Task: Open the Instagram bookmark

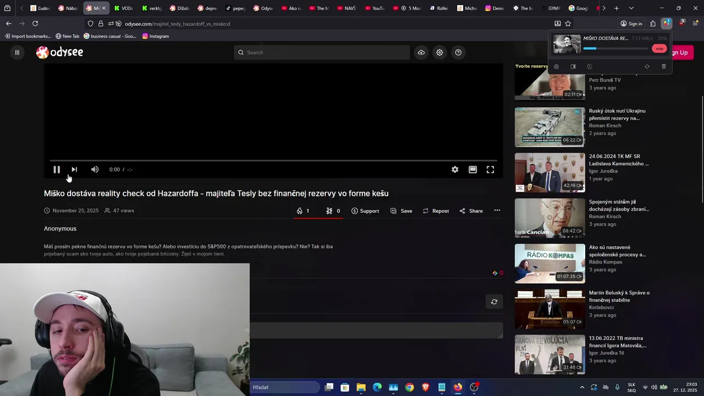Action: click(156, 36)
